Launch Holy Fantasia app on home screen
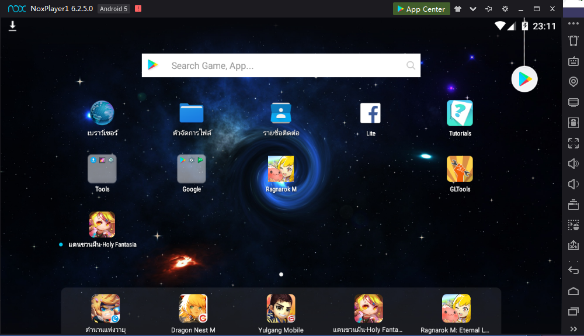The width and height of the screenshot is (584, 336). coord(102,224)
